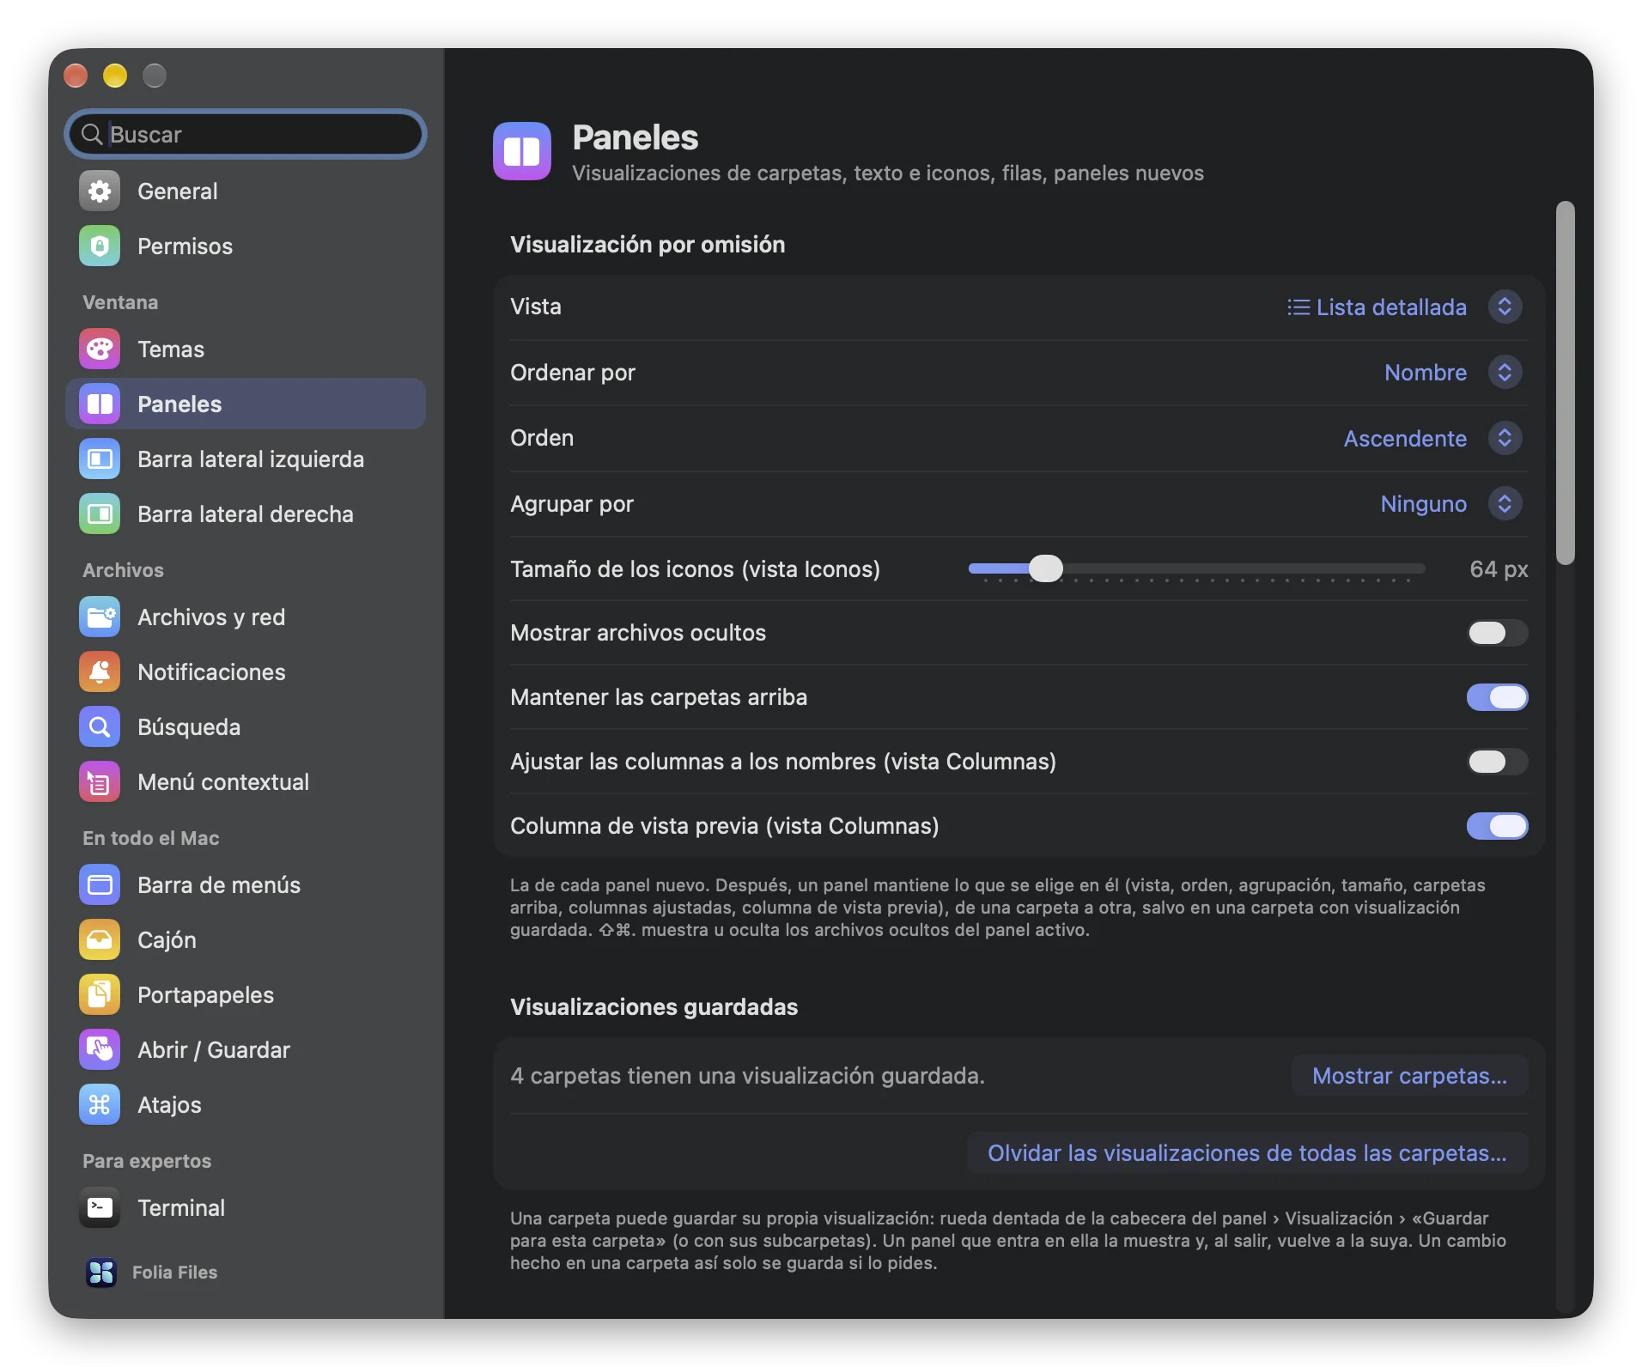This screenshot has height=1367, width=1642.
Task: Open the Portapapeles clipboard icon
Action: [x=100, y=995]
